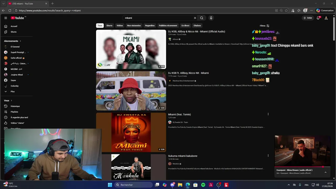This screenshot has width=336, height=189.
Task: Select the Non visionnées filter chip
Action: pos(134,25)
